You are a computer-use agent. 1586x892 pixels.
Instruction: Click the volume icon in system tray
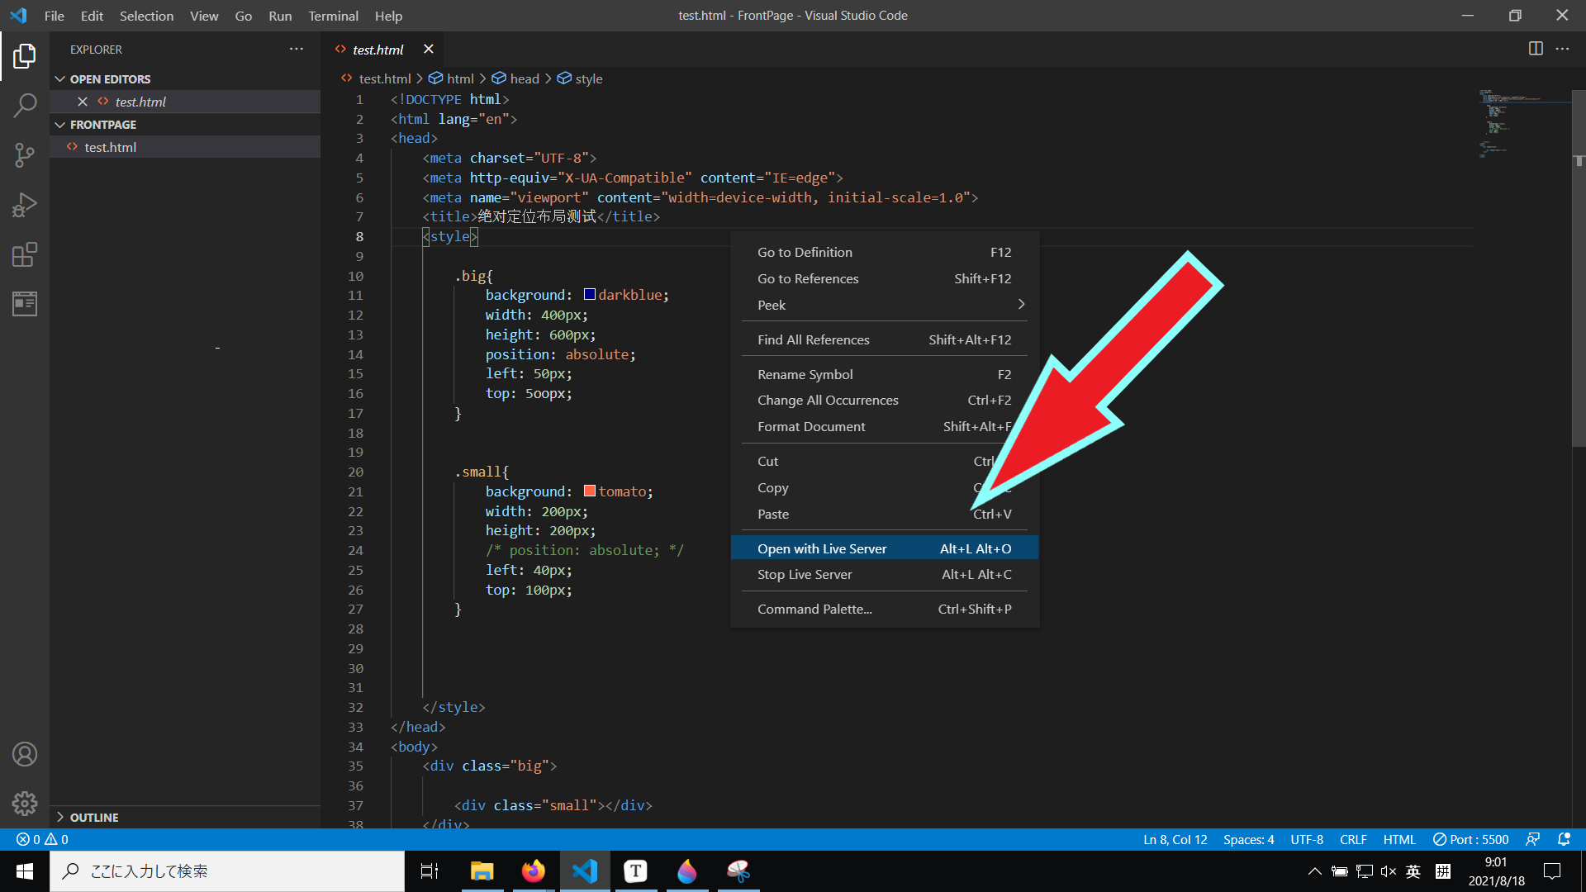pos(1389,871)
